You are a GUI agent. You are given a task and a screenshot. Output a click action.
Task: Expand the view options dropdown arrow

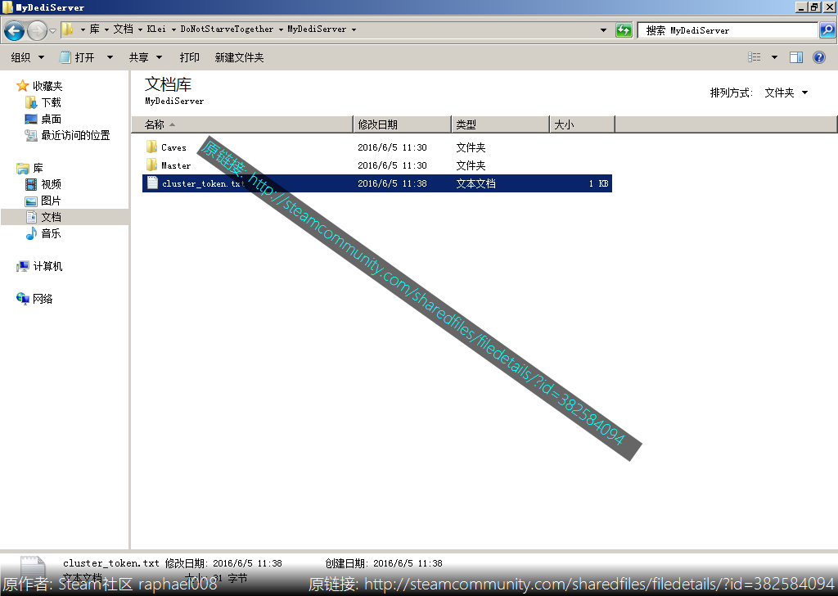pos(774,57)
